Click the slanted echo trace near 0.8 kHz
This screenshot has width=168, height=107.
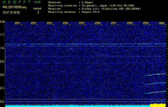[x=155, y=75]
